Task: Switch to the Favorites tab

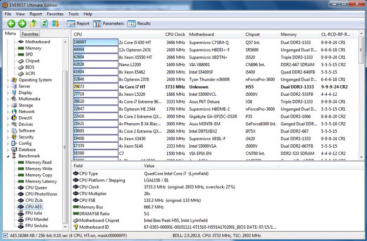Action: pyautogui.click(x=30, y=34)
